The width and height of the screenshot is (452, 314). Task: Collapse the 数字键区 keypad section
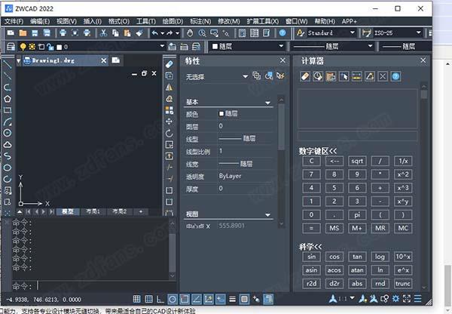click(318, 151)
